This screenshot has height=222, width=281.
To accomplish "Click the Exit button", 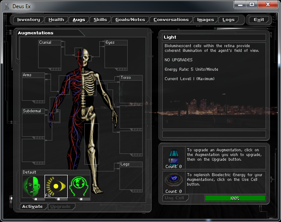I will coord(259,20).
